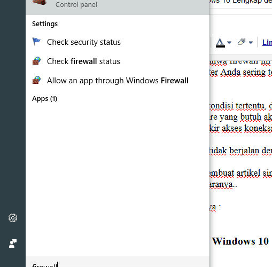Click the blue Link toolbar button
The width and height of the screenshot is (272, 267).
click(267, 42)
